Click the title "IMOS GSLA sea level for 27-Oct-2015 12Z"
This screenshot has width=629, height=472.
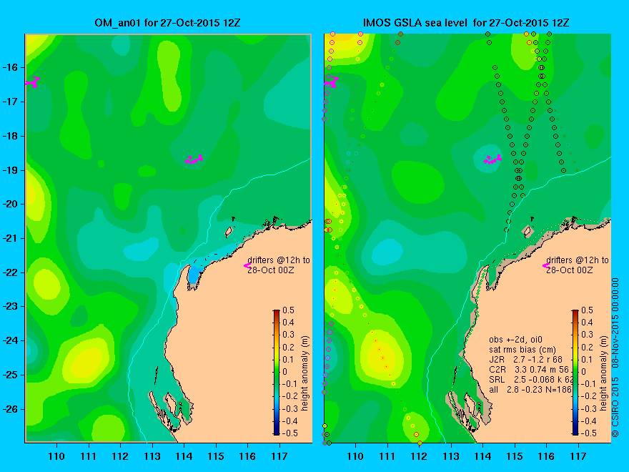[466, 23]
